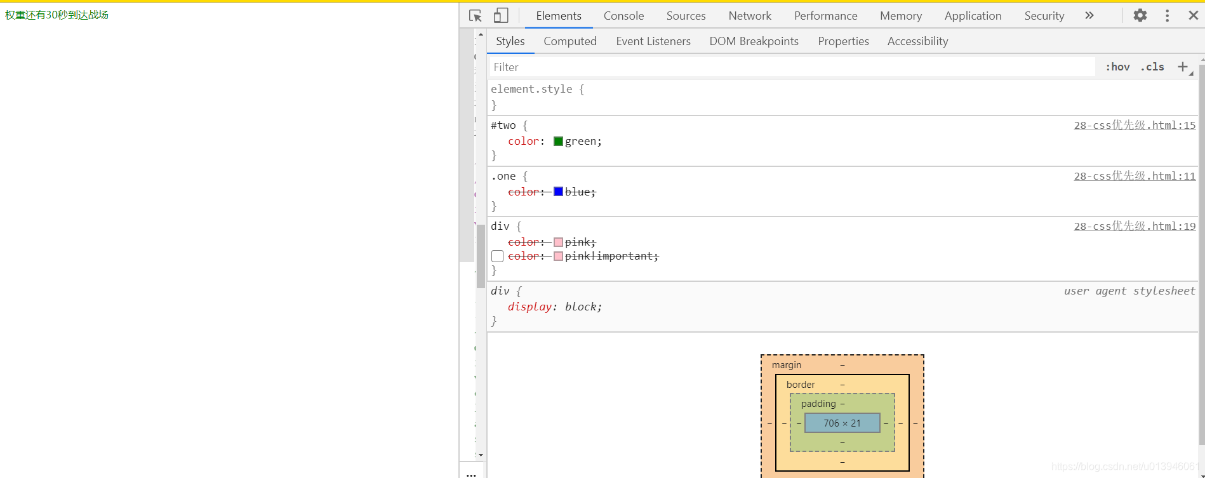Screen dimensions: 1205x478
Task: Activate the inspect element picker icon
Action: 475,16
